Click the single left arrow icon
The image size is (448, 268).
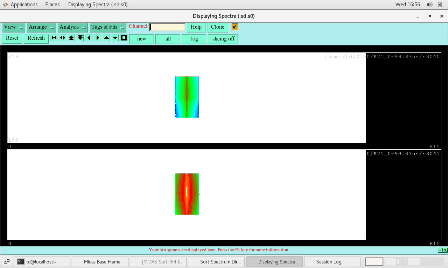tap(89, 38)
